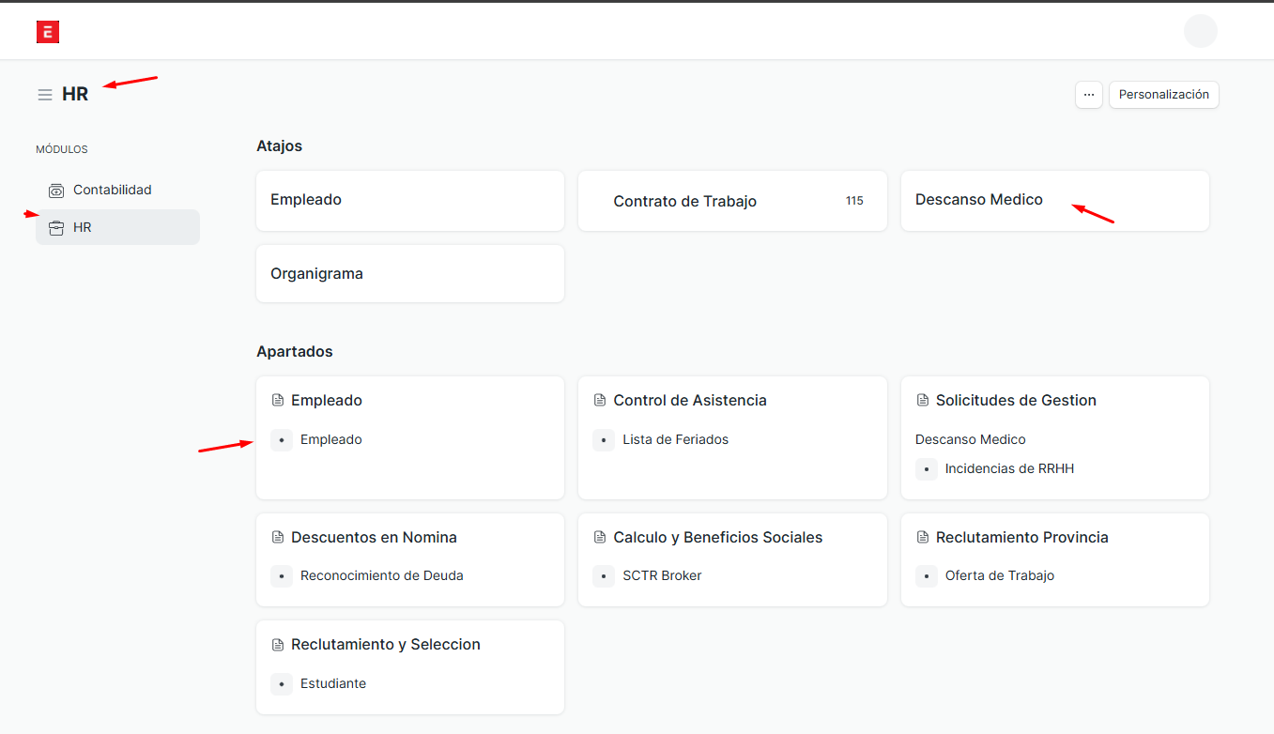Open the Lista de Feriados link
Image resolution: width=1274 pixels, height=734 pixels.
tap(675, 439)
